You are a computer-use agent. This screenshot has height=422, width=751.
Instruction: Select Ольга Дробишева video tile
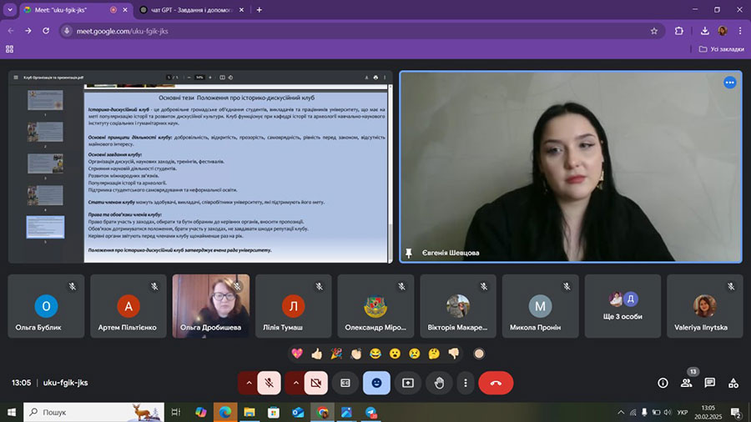coord(211,306)
